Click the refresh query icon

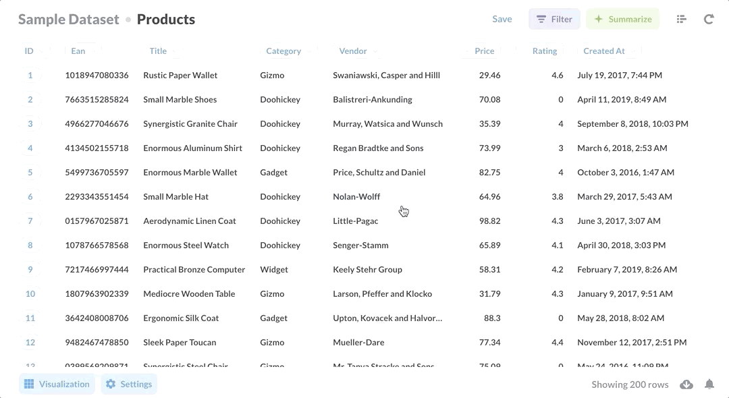click(x=709, y=20)
